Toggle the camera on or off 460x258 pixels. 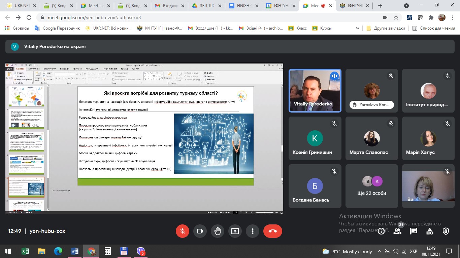[x=200, y=231]
